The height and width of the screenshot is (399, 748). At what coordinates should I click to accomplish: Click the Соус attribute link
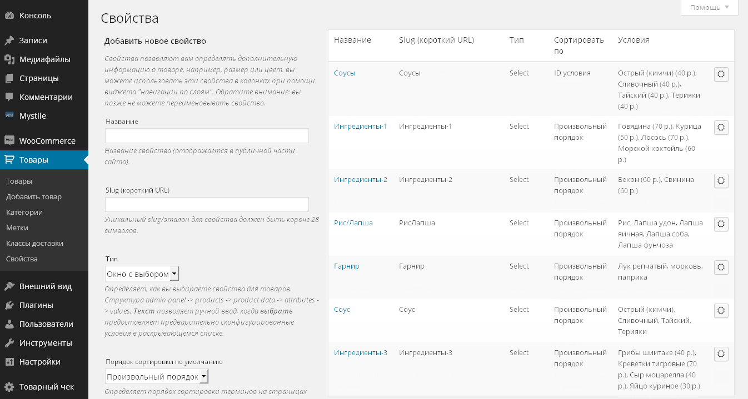pyautogui.click(x=342, y=310)
